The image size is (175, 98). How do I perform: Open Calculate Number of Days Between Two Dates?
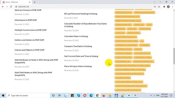tap(86, 25)
